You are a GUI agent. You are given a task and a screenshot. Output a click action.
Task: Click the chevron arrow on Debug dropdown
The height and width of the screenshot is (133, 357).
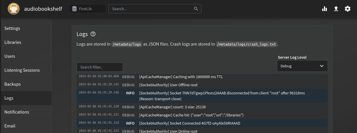[322, 66]
